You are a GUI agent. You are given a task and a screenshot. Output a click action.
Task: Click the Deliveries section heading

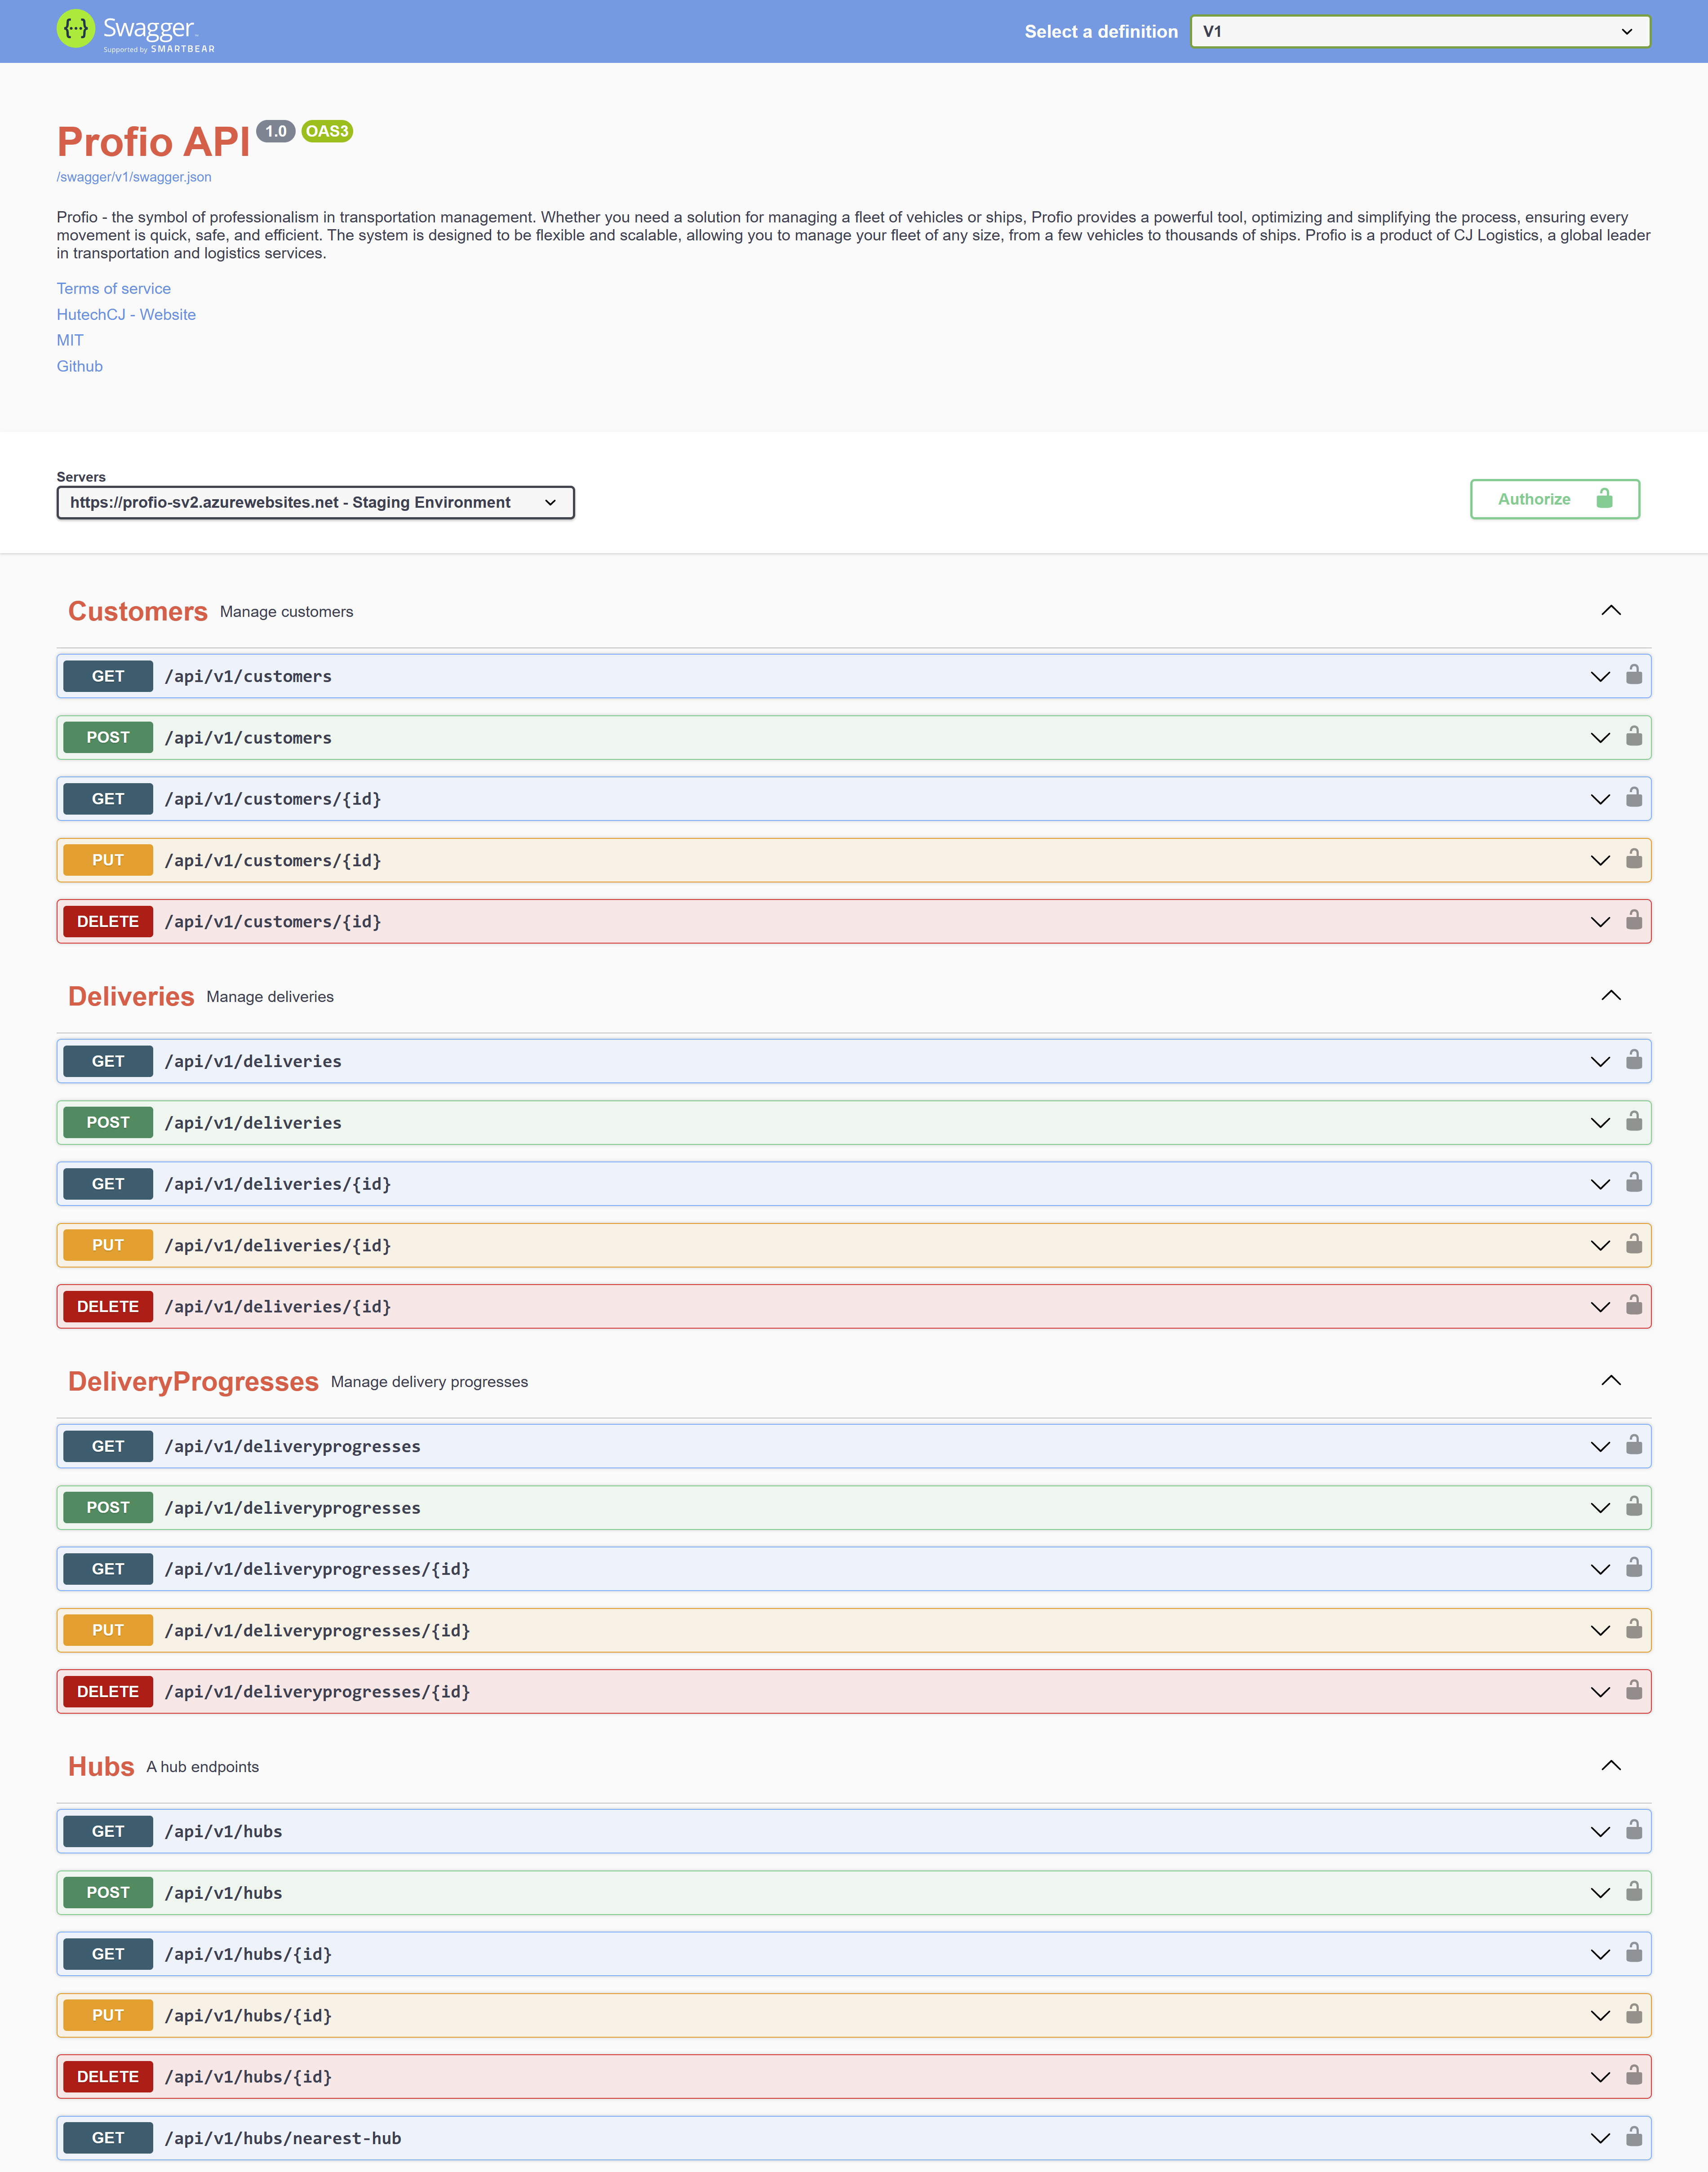(x=131, y=997)
